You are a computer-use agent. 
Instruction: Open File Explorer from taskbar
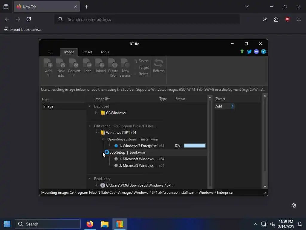pyautogui.click(x=105, y=224)
